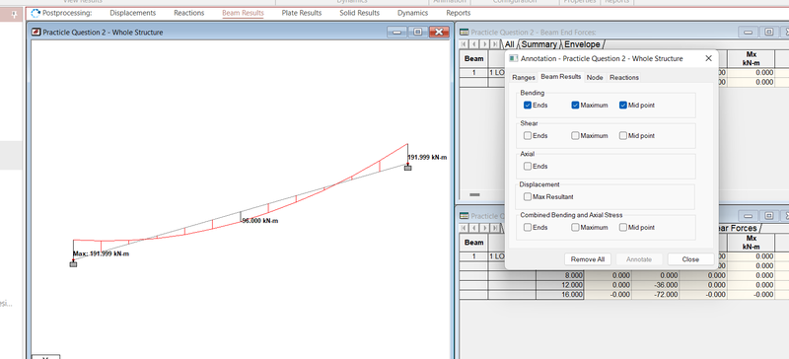The height and width of the screenshot is (359, 789).
Task: Click the lower table window's title icon
Action: [x=465, y=216]
